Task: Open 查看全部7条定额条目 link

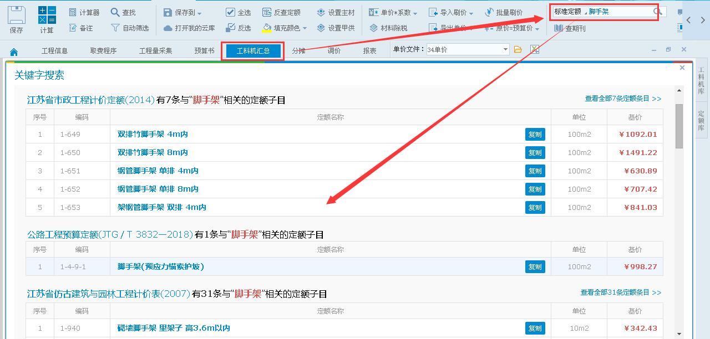Action: point(623,99)
